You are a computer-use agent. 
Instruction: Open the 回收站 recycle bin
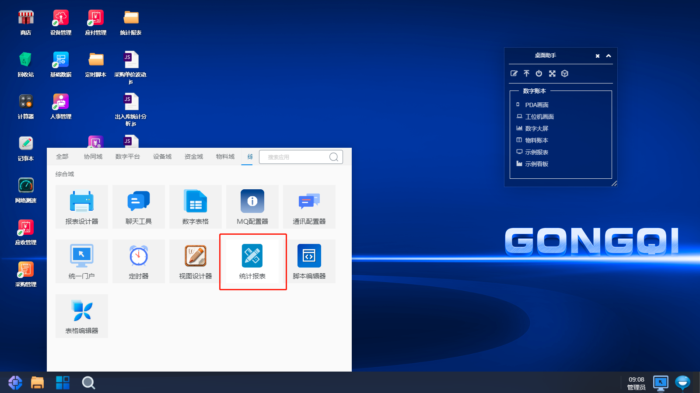26,65
